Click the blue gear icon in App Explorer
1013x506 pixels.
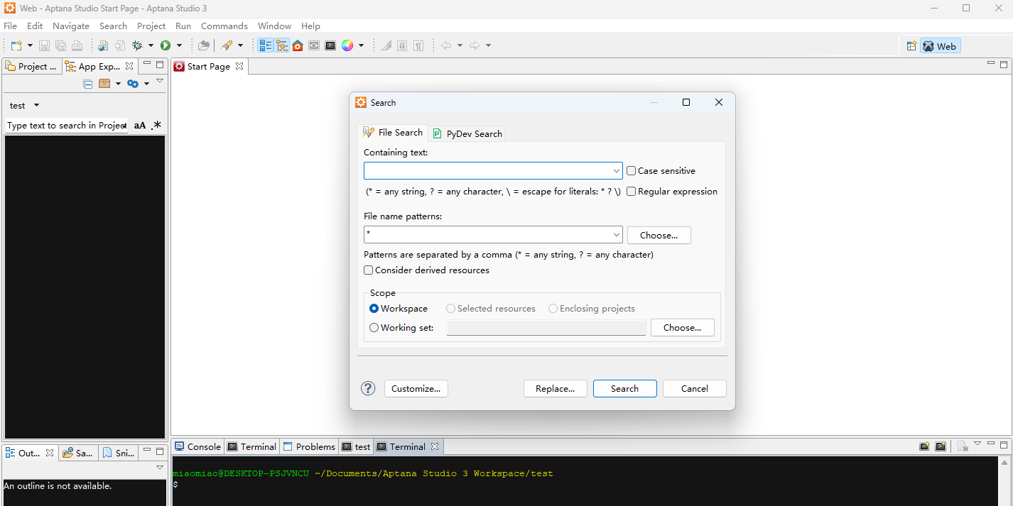coord(132,84)
